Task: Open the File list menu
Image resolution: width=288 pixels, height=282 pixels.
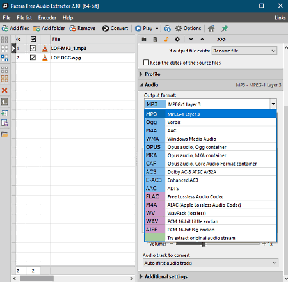Action: click(x=24, y=18)
